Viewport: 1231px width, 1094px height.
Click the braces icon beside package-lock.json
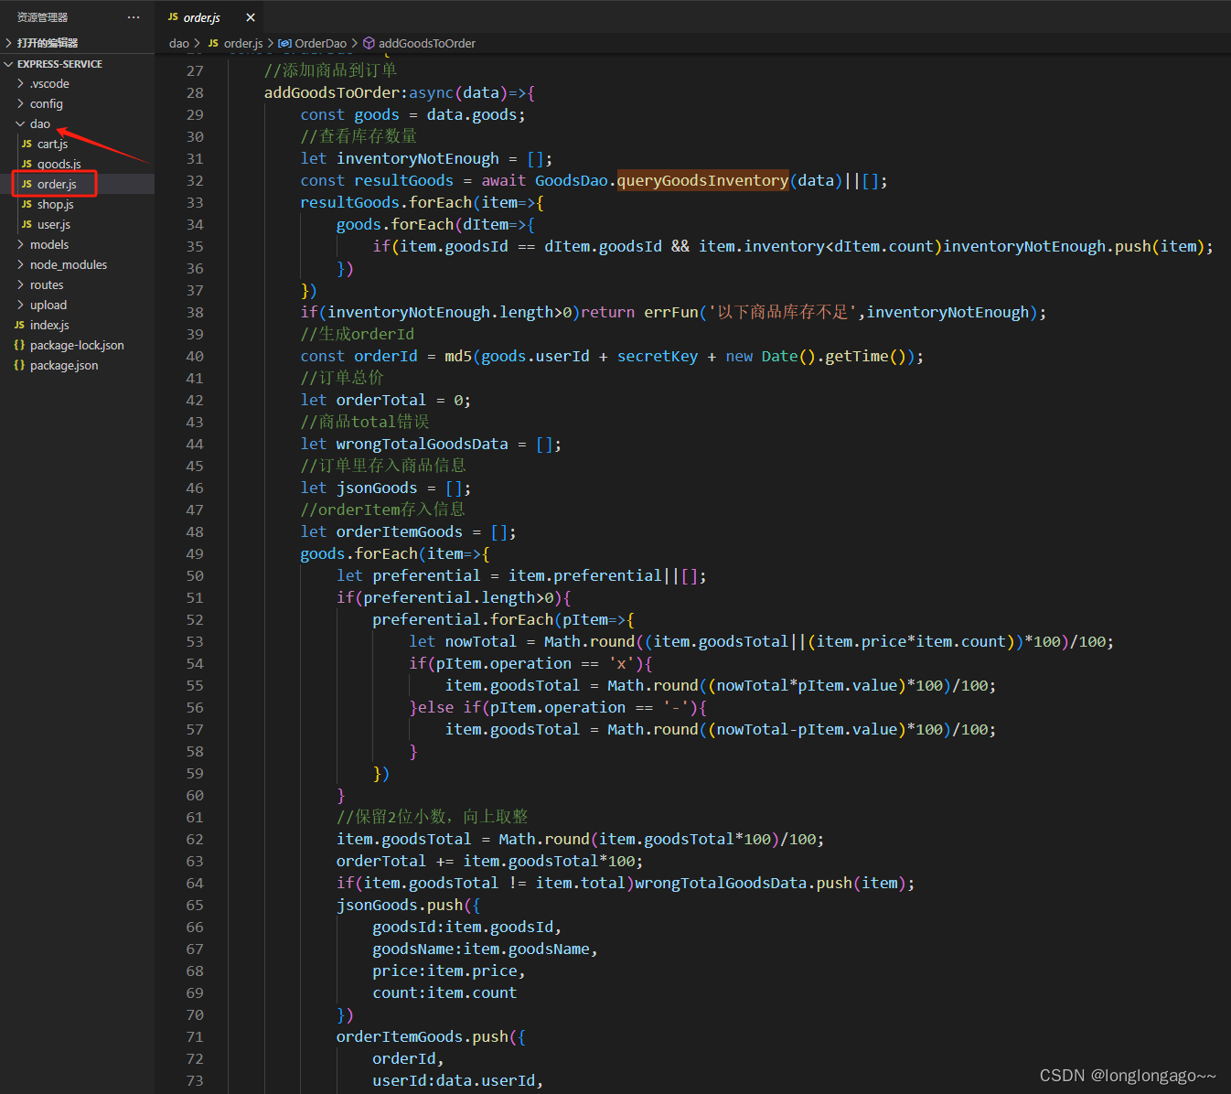pyautogui.click(x=19, y=345)
